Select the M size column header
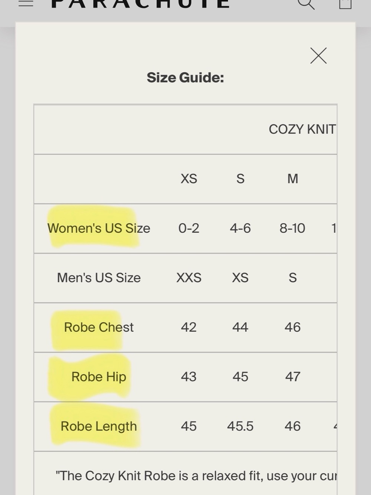The image size is (371, 495). [293, 179]
